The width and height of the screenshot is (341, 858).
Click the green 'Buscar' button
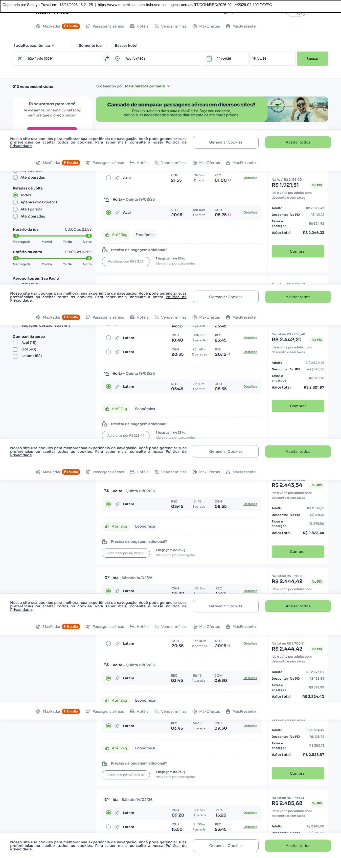click(312, 59)
